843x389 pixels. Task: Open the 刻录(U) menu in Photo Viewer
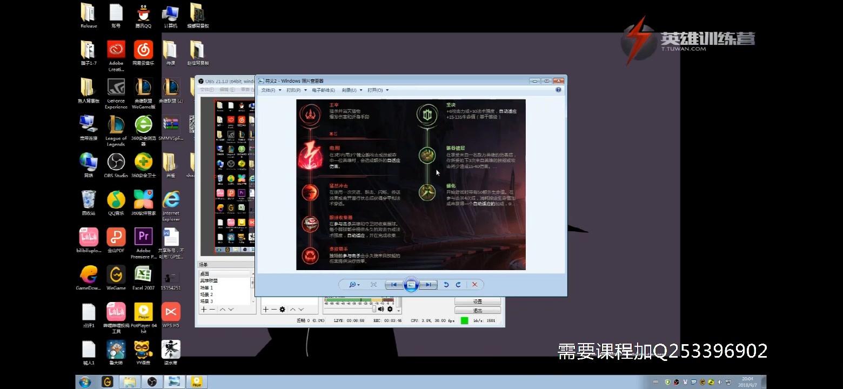pos(351,90)
